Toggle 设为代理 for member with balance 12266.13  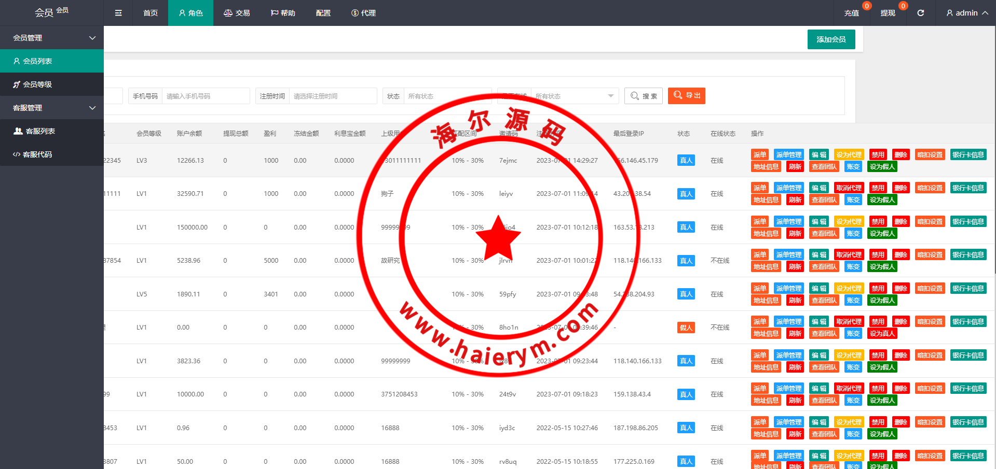tap(849, 155)
